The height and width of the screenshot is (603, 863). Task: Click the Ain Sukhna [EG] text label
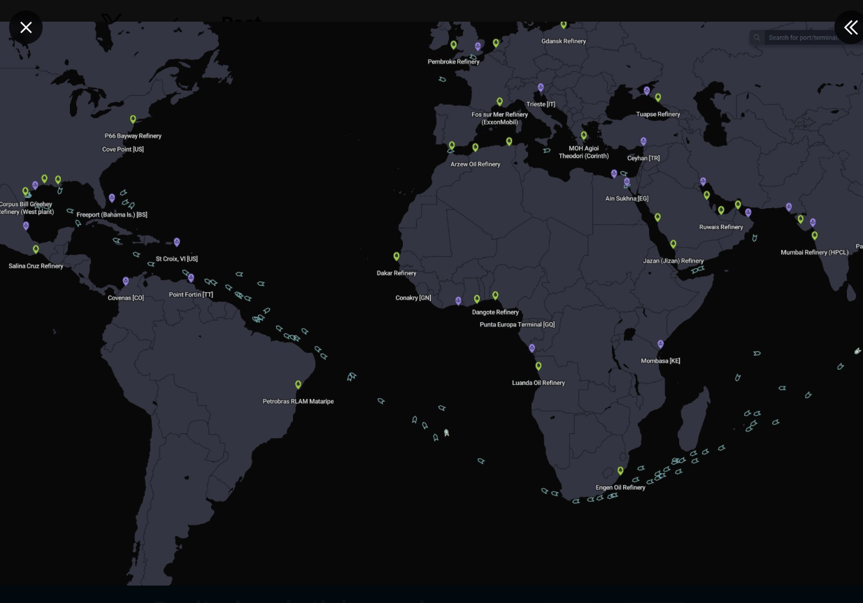[627, 199]
